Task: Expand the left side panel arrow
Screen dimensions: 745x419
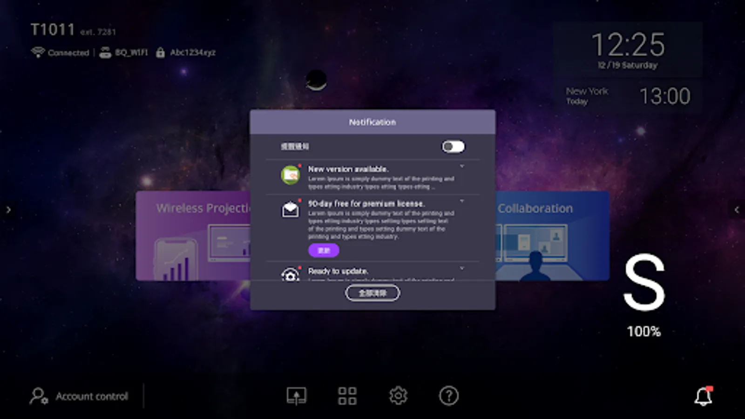Action: click(x=8, y=210)
